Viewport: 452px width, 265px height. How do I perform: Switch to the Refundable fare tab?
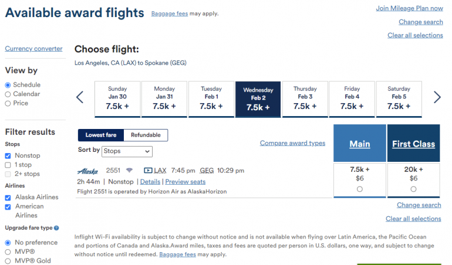tap(146, 135)
